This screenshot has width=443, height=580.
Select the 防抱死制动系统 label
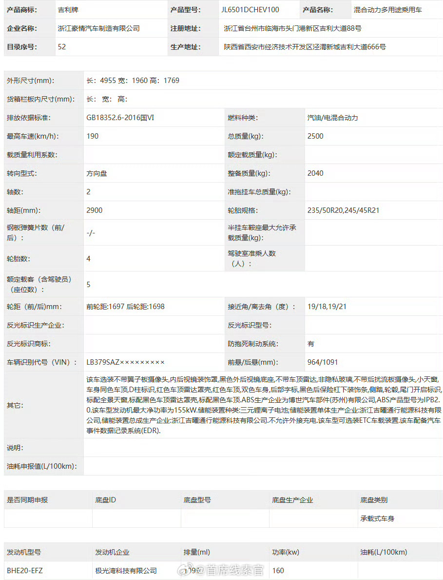click(253, 344)
